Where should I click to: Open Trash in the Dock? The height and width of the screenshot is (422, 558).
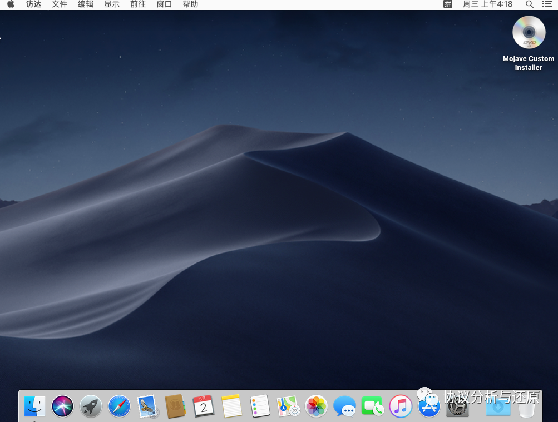[x=526, y=406]
